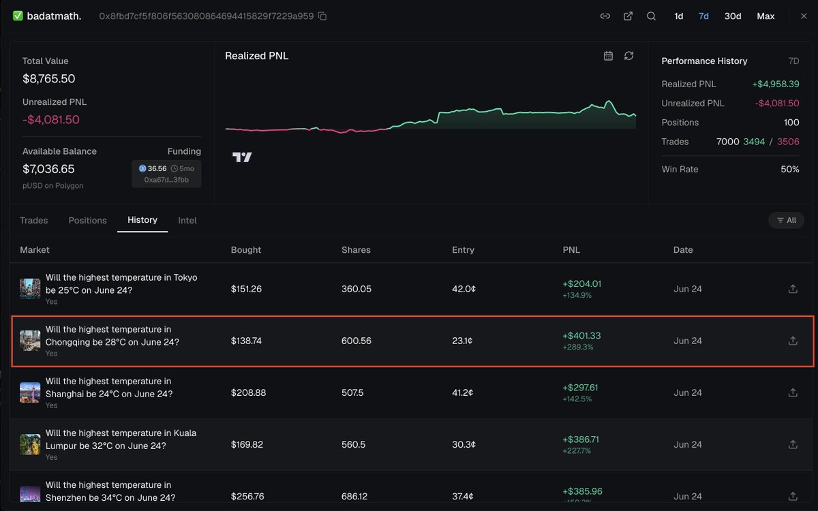Switch to the Positions tab

click(x=87, y=220)
